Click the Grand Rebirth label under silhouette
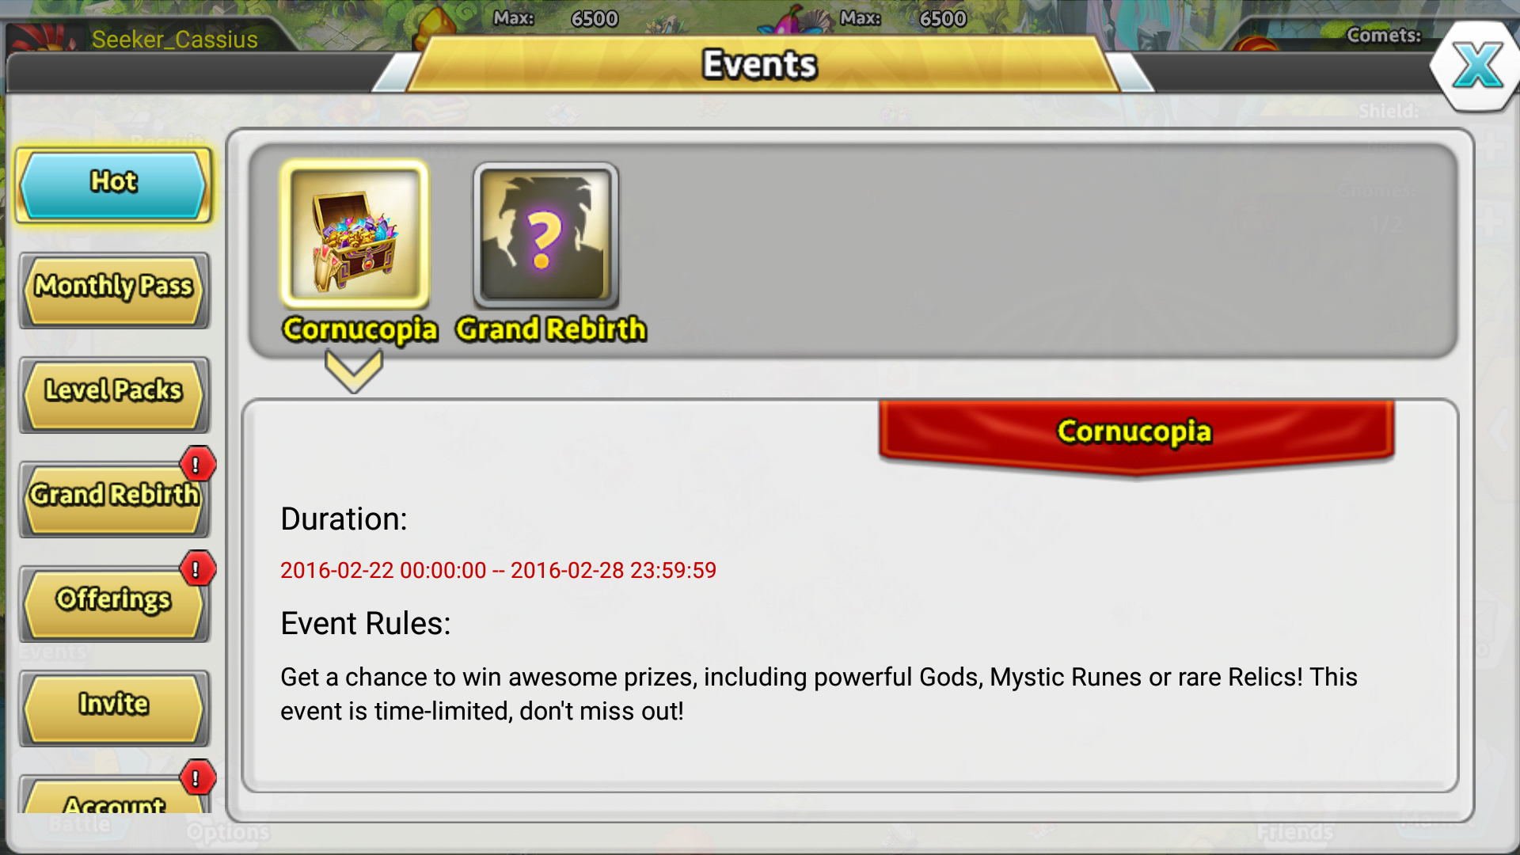This screenshot has height=855, width=1520. tap(551, 329)
